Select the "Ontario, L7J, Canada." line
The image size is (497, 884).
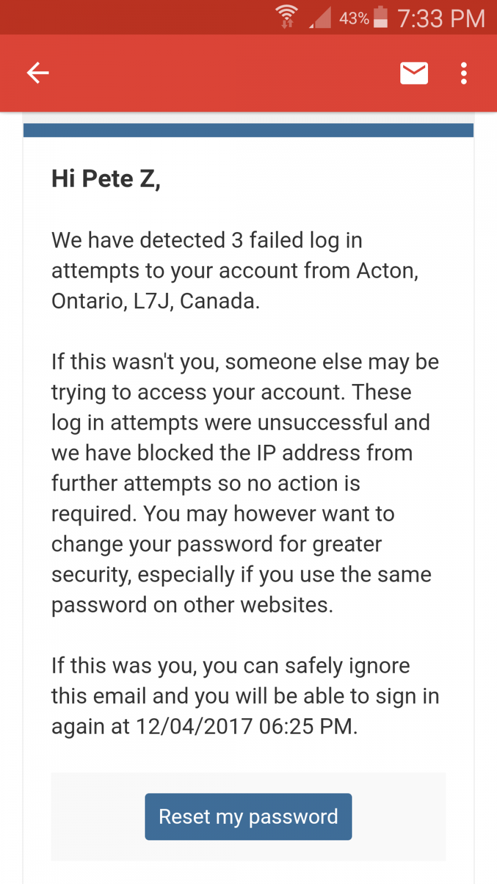(x=156, y=301)
